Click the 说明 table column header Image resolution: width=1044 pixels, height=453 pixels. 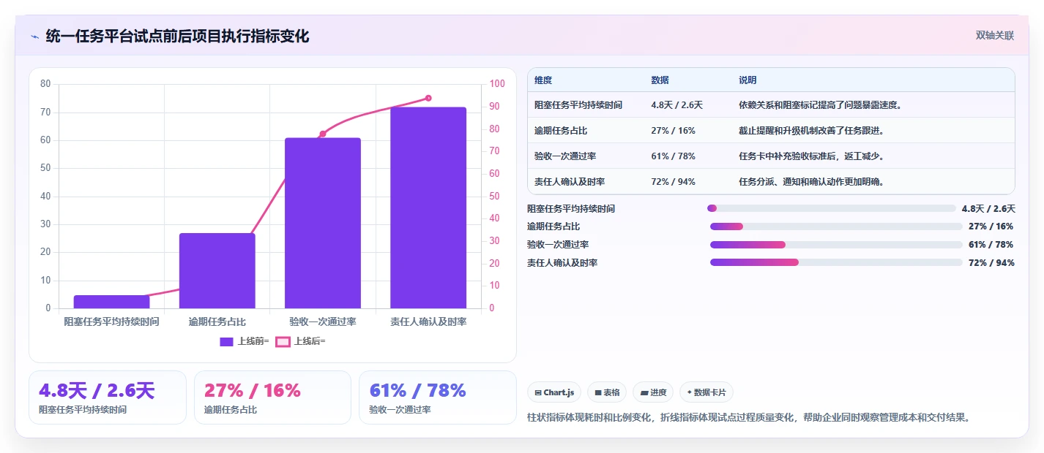click(x=747, y=80)
